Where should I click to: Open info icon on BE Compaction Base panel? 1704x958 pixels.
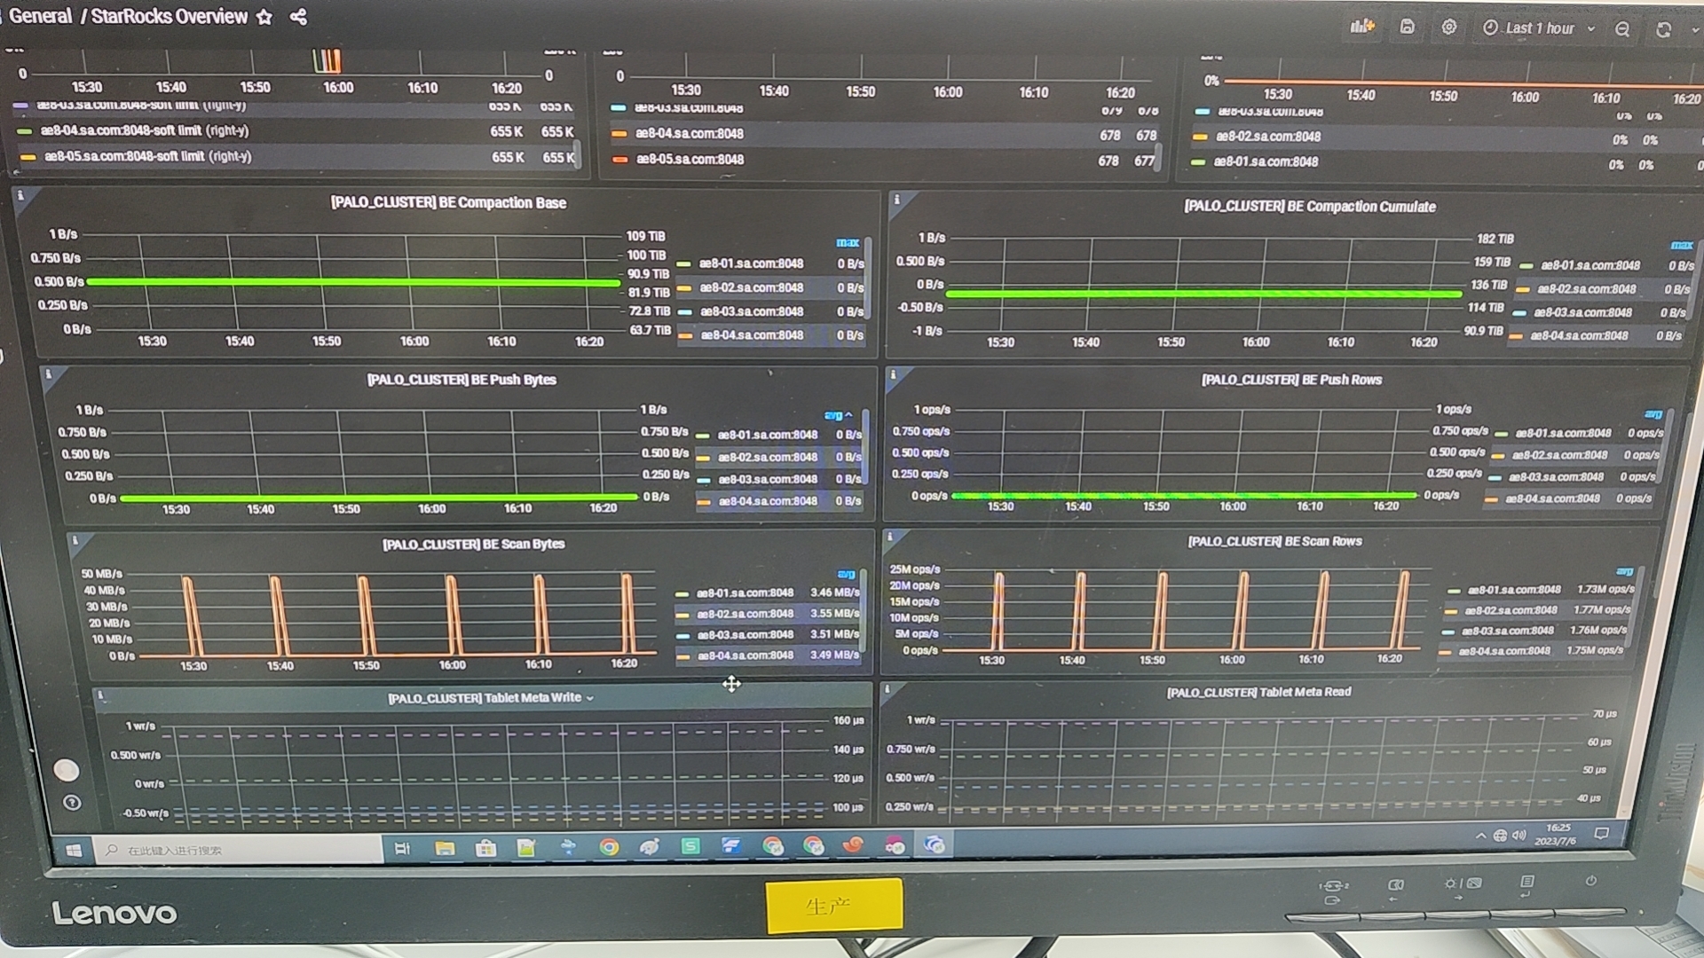pyautogui.click(x=20, y=195)
